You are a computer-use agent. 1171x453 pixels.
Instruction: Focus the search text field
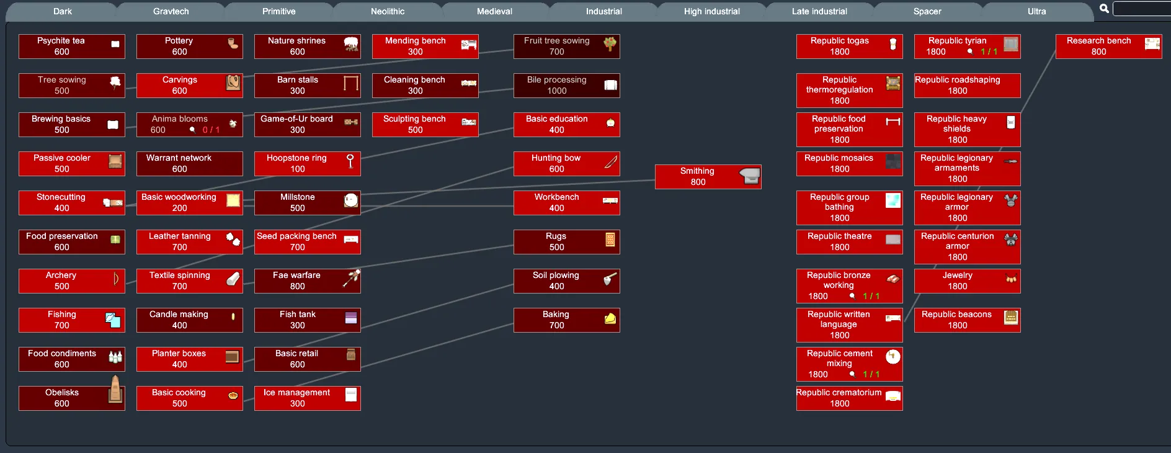point(1142,9)
